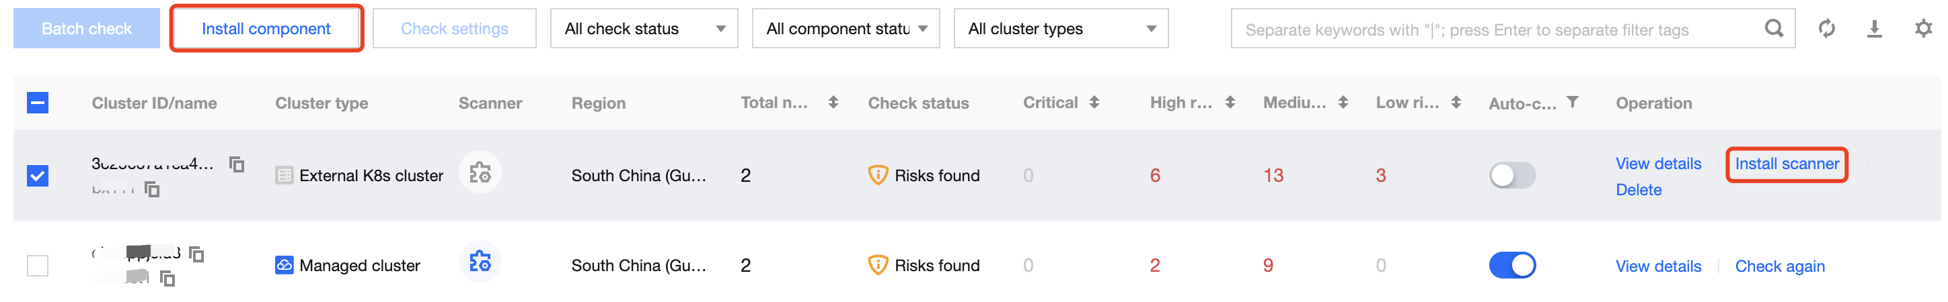Screen dimensions: 1948x302
Task: Sort by Critical risk count
Action: click(1094, 102)
